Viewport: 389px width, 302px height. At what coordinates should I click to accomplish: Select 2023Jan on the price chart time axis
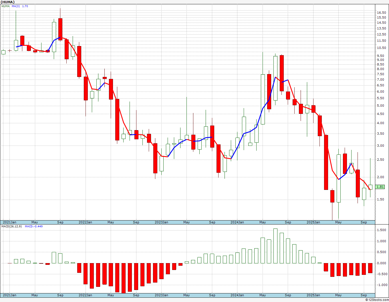pyautogui.click(x=161, y=222)
